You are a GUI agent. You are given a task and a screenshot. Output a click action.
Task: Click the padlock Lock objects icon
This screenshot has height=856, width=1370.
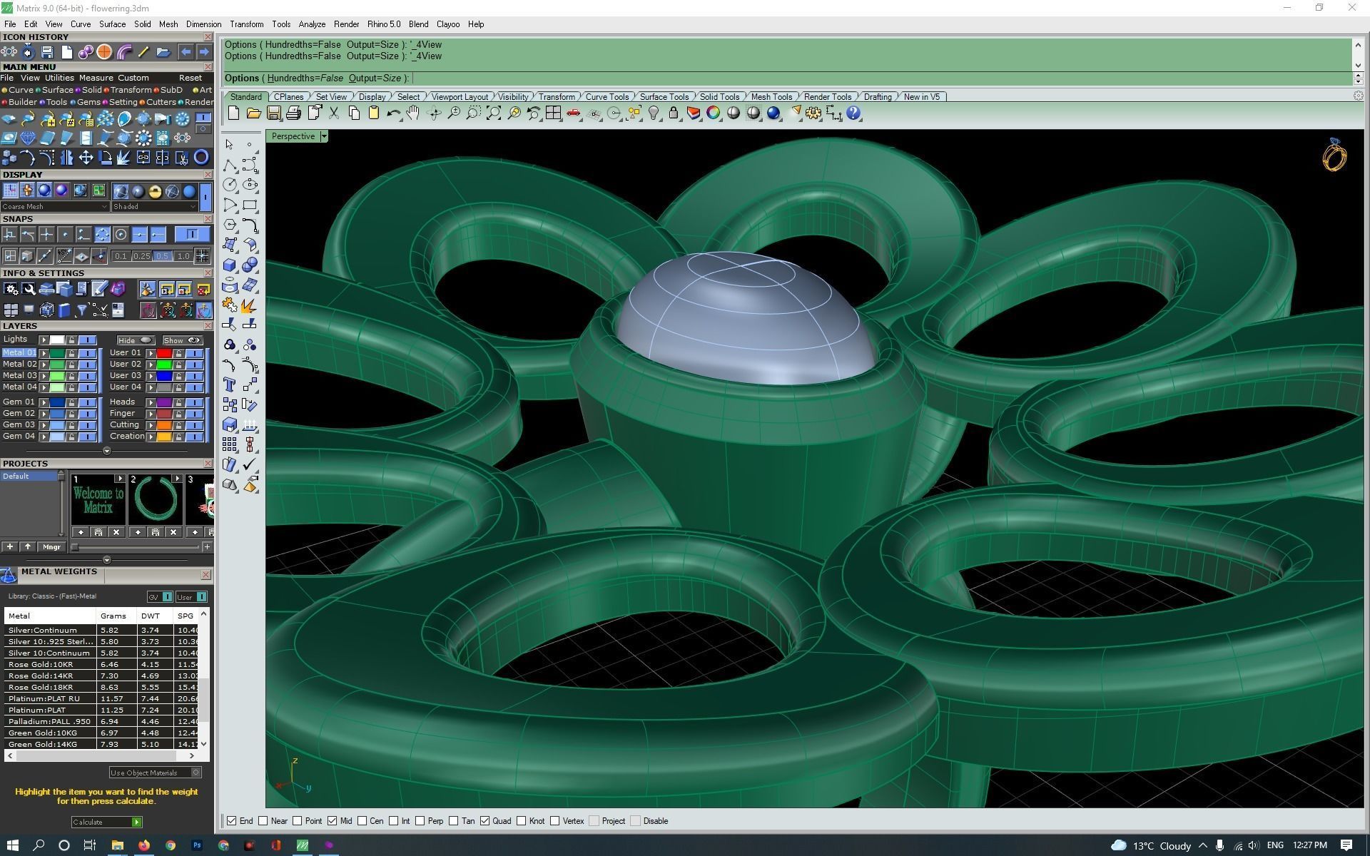pyautogui.click(x=674, y=113)
